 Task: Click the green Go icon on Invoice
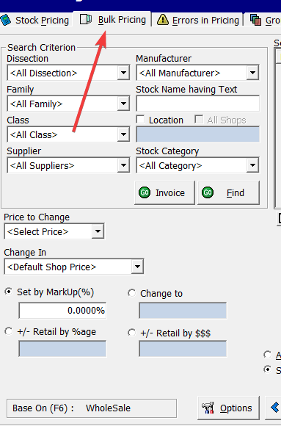tap(145, 192)
